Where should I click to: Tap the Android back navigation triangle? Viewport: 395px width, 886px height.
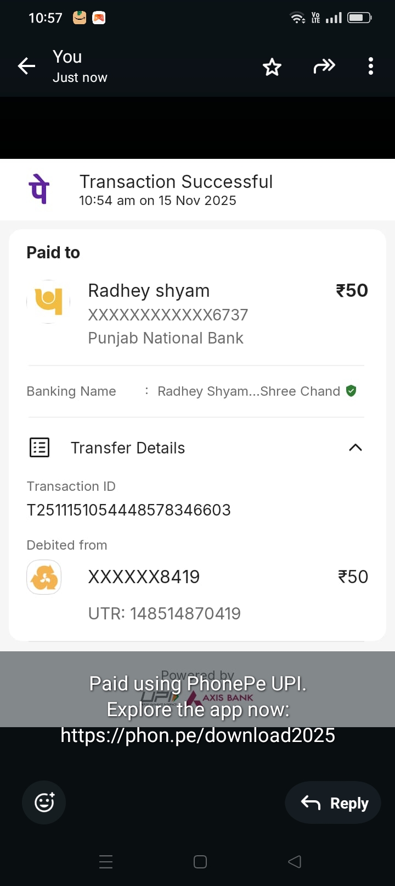click(x=295, y=862)
